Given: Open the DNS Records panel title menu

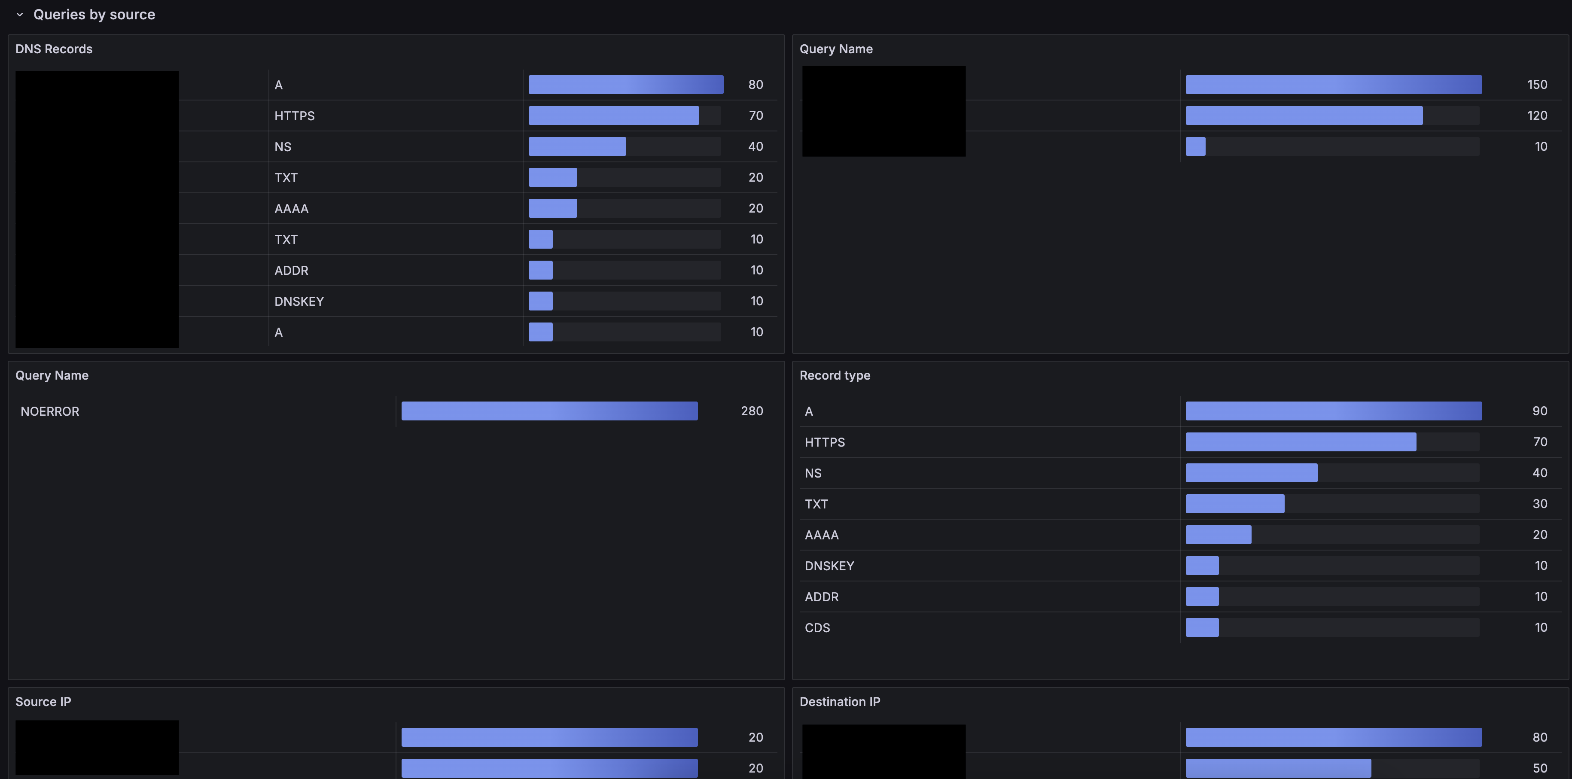Looking at the screenshot, I should 54,49.
